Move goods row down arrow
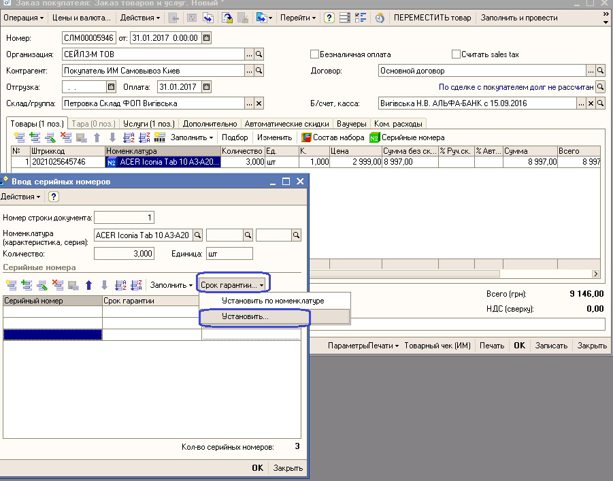Viewport: 613px width, 481px height. tap(112, 137)
